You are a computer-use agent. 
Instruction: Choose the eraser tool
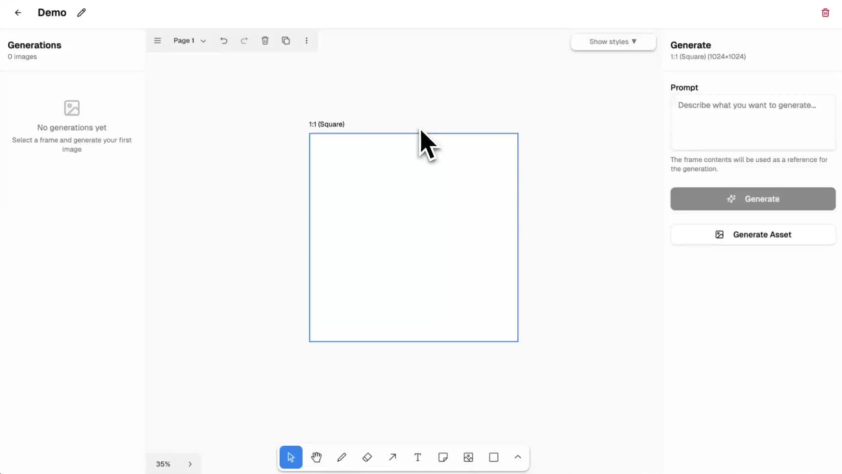(367, 457)
